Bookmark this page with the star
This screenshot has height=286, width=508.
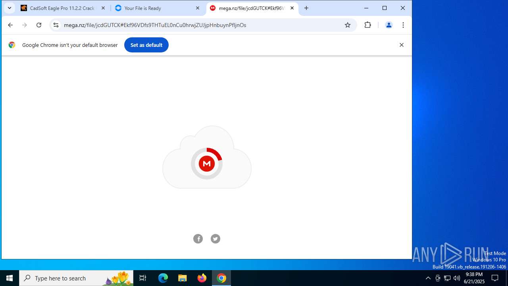pos(348,25)
